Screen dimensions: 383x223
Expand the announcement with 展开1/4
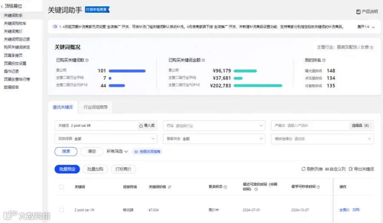point(366,27)
